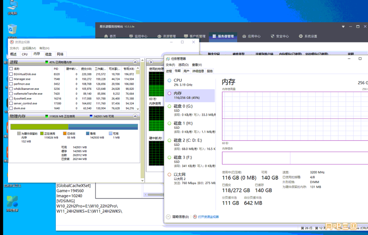Open 选项(O) menu in Task Manager

tap(183, 65)
